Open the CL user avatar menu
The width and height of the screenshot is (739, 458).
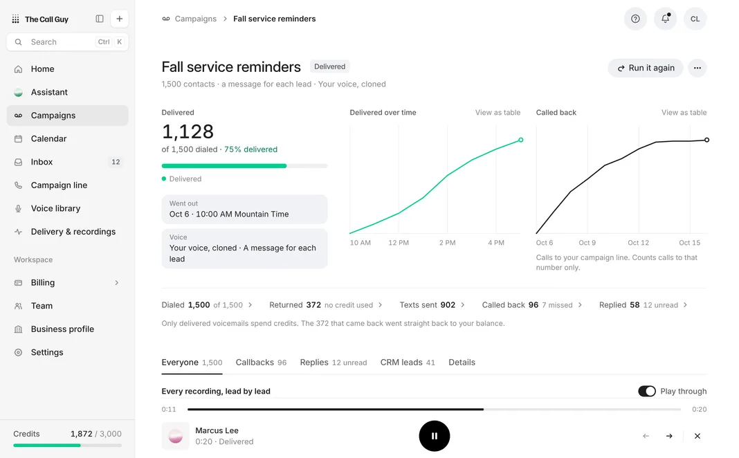pyautogui.click(x=695, y=19)
